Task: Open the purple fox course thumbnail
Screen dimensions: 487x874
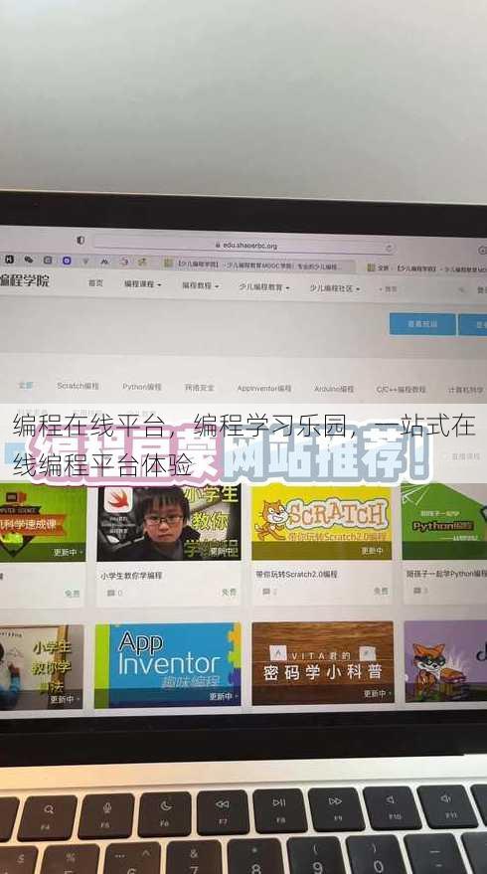Action: tap(446, 661)
